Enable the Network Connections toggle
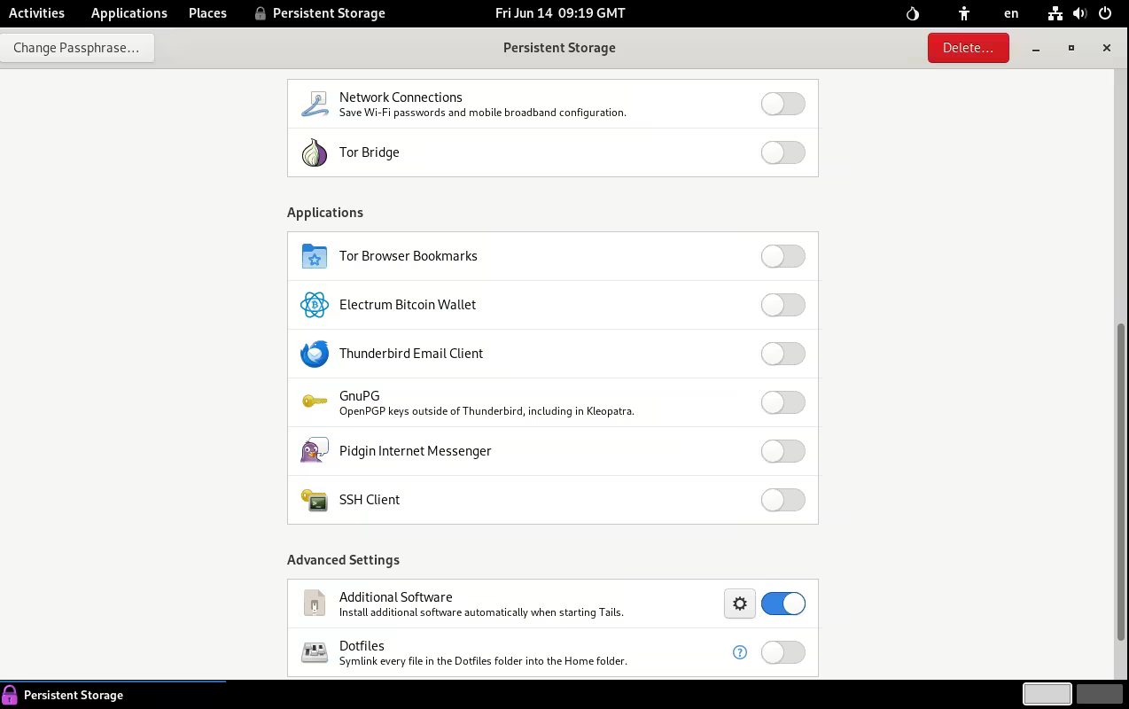This screenshot has width=1129, height=709. click(783, 104)
